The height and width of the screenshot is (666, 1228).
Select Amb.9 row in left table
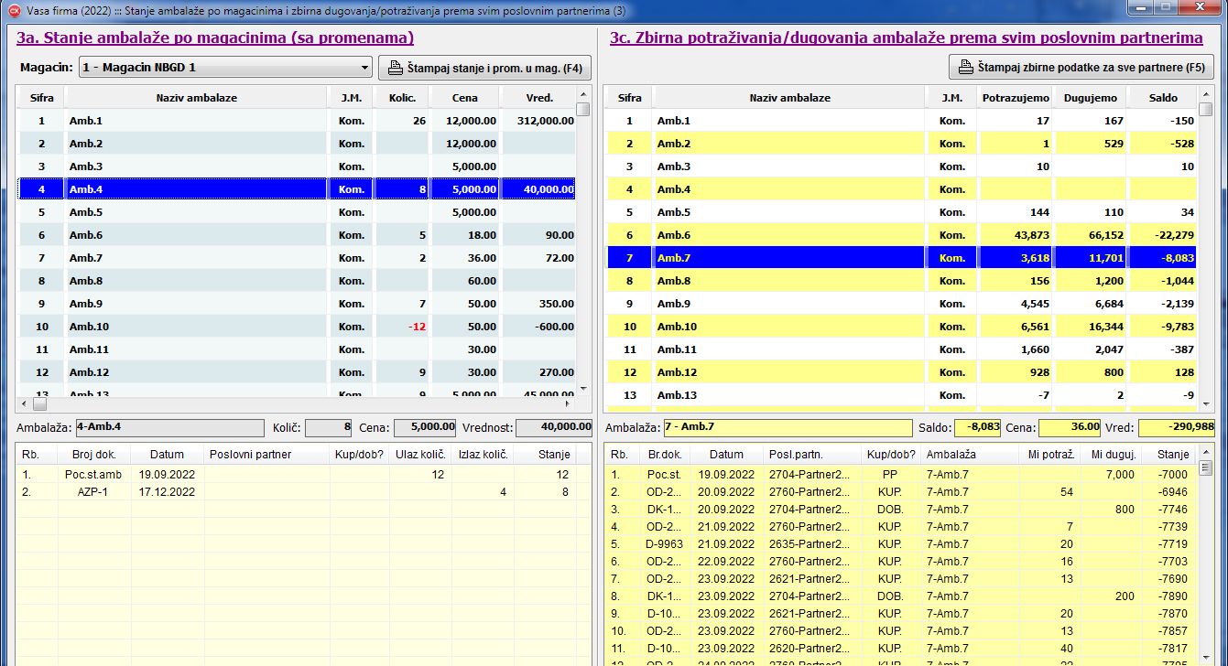[297, 304]
